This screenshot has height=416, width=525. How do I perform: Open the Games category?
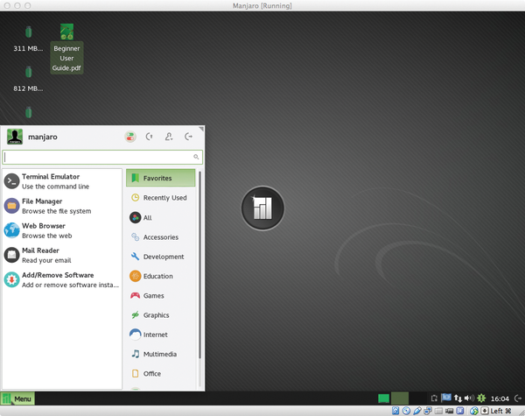coord(161,295)
